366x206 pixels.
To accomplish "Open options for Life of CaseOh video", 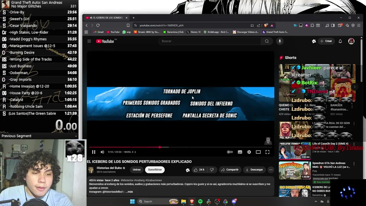I will tap(354, 144).
